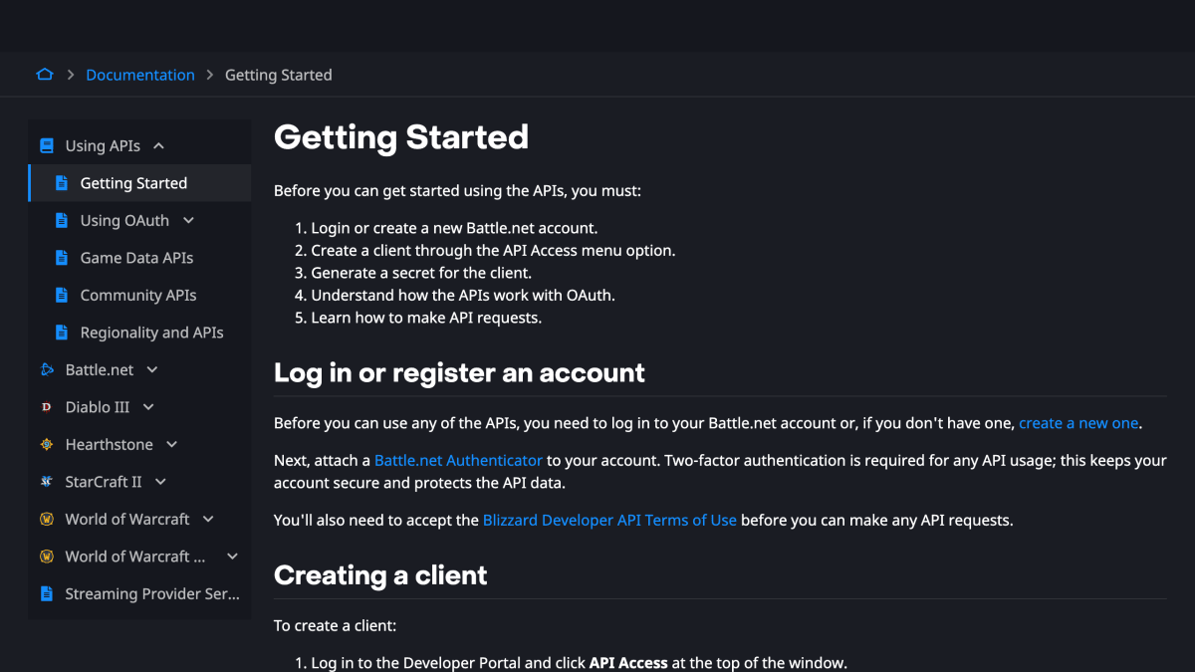This screenshot has width=1195, height=672.
Task: Go to Documentation in the breadcrumb
Action: (140, 75)
